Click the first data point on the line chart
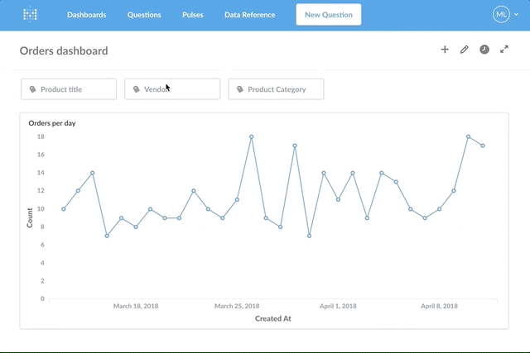 click(x=64, y=208)
